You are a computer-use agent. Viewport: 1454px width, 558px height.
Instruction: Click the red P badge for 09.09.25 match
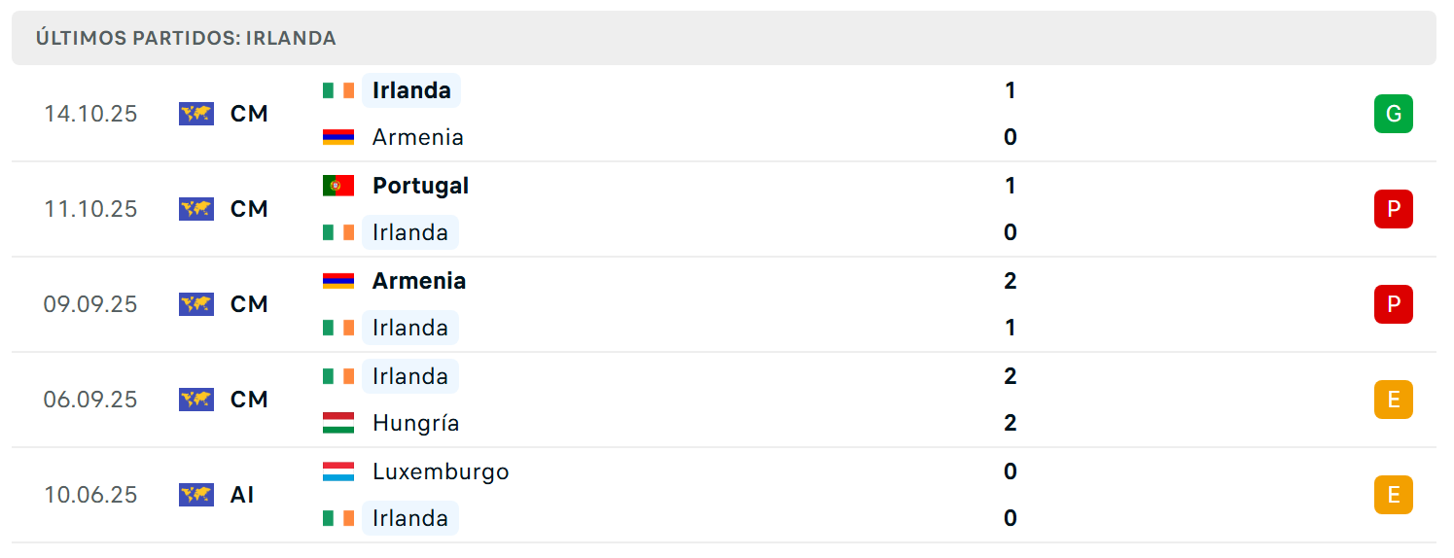(1393, 304)
